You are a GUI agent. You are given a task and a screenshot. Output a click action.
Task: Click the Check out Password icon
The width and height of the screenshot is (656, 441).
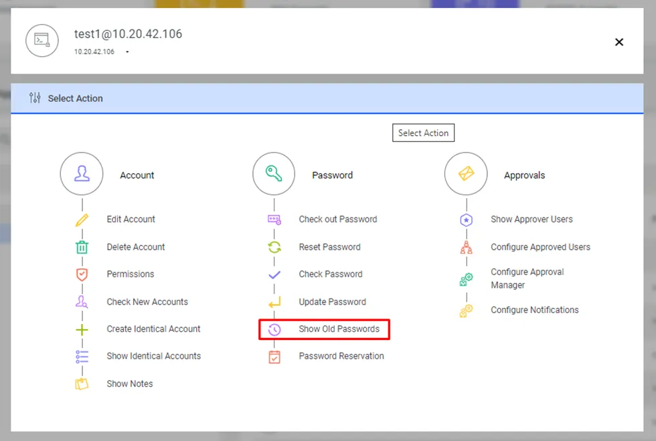pyautogui.click(x=274, y=219)
